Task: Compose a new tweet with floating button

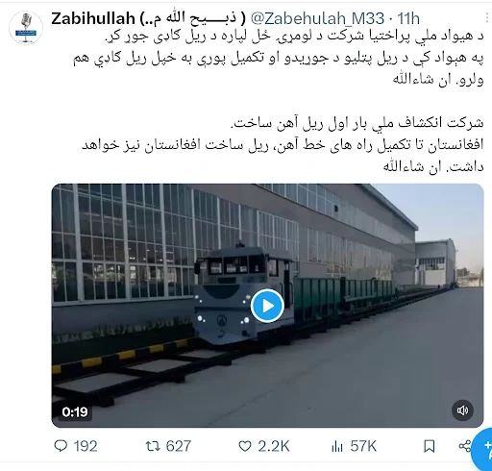Action: 483,449
